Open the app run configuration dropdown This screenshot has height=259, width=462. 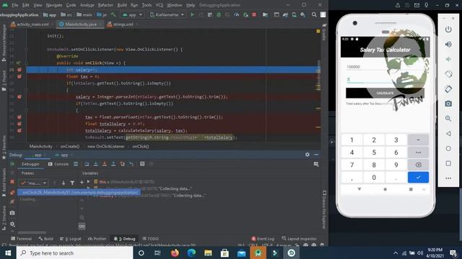(x=132, y=14)
